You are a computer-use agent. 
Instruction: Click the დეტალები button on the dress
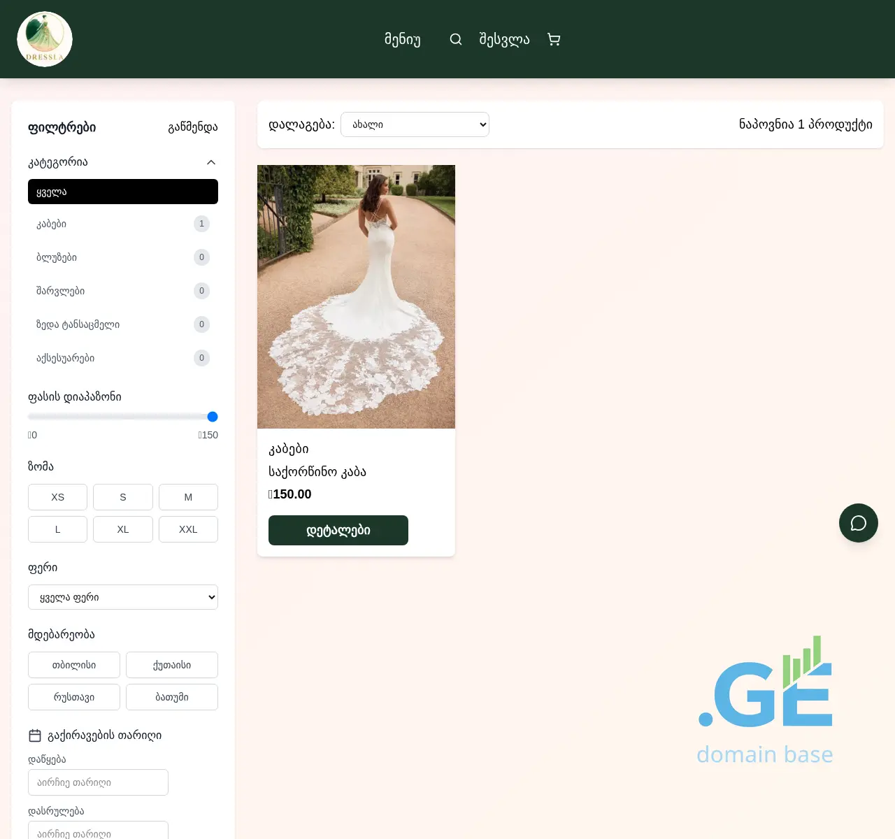coord(338,530)
